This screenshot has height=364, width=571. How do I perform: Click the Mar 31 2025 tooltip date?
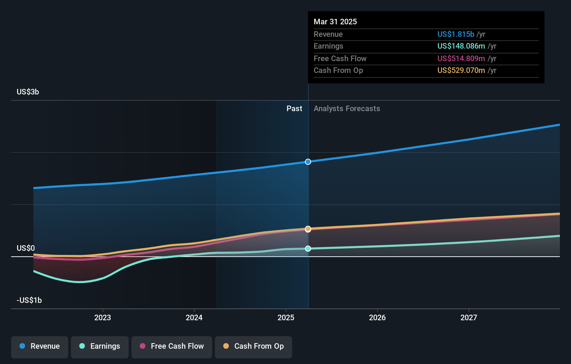point(335,22)
